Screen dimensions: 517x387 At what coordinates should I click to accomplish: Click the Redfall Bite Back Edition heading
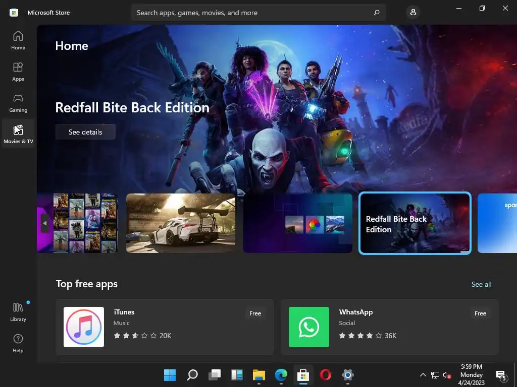coord(132,108)
